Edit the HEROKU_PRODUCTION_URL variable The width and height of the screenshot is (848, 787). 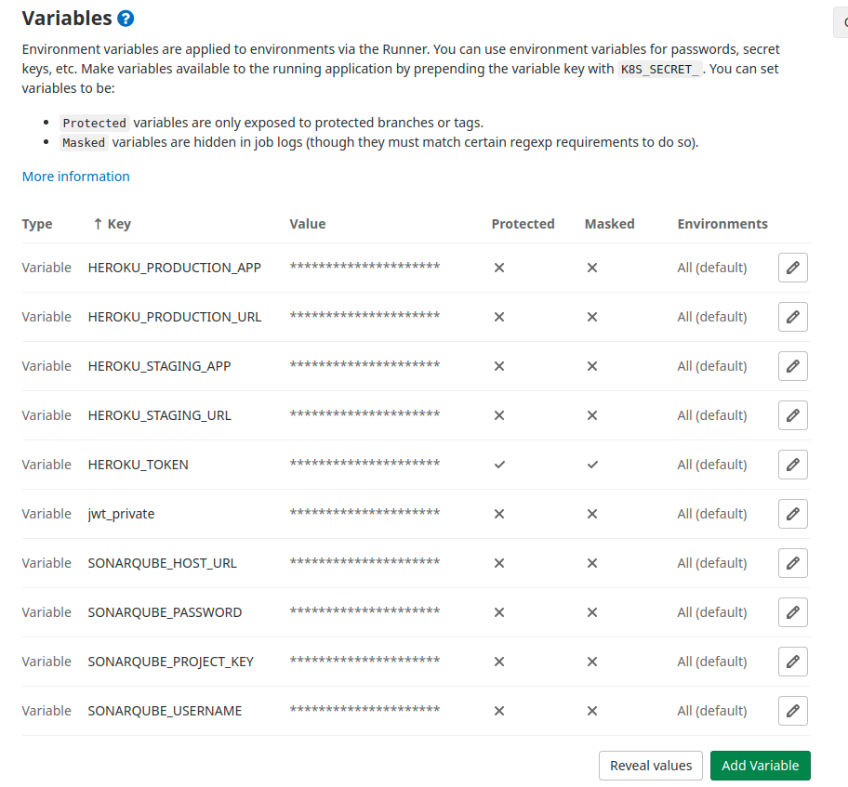[792, 317]
